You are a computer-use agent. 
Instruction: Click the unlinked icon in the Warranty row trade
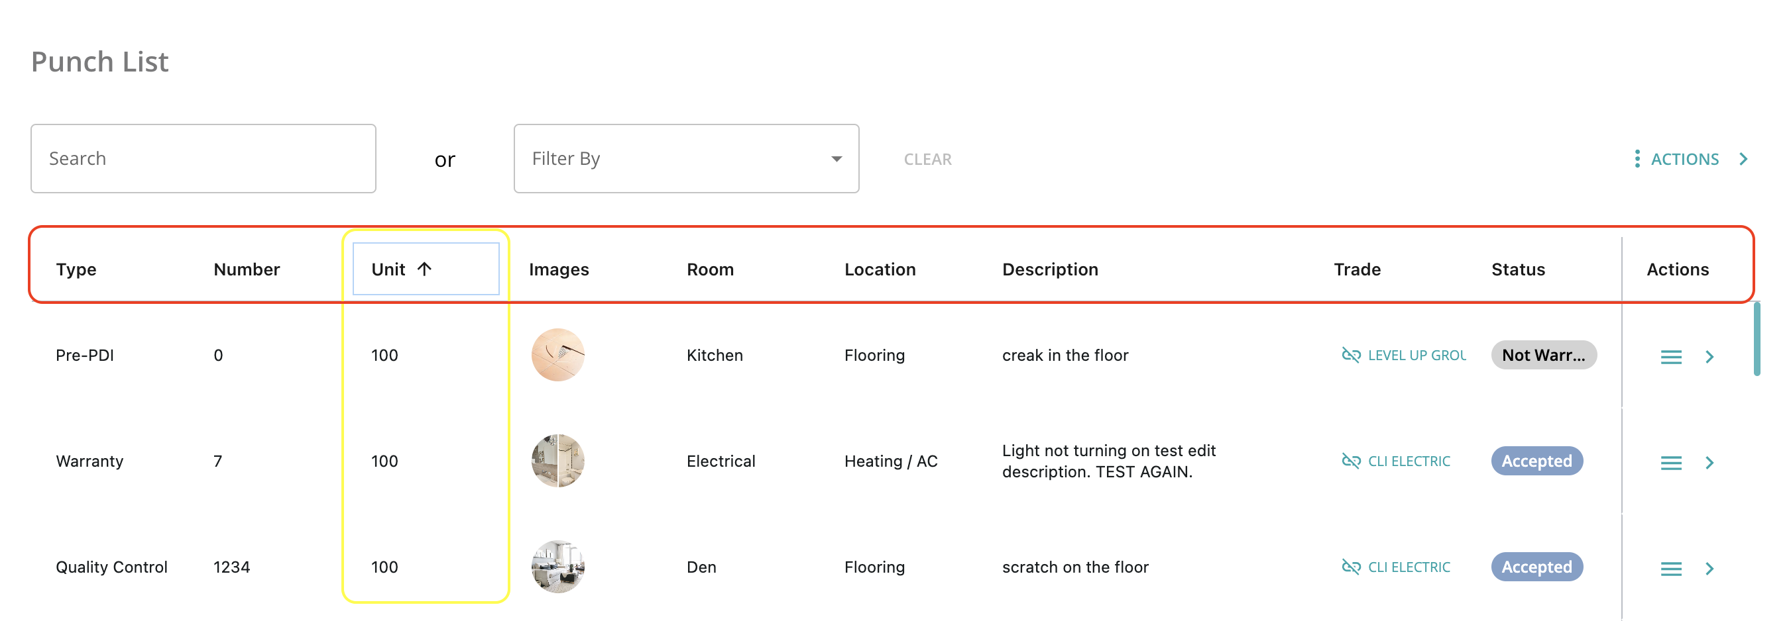[x=1351, y=461]
